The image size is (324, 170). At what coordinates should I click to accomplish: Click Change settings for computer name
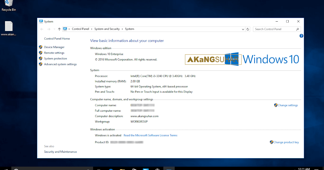tap(288, 105)
